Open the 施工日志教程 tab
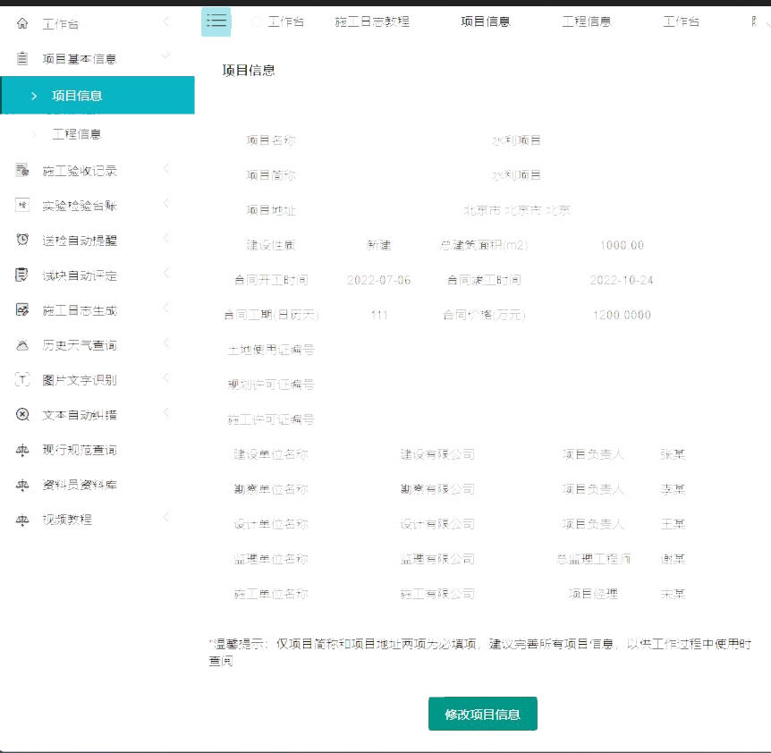The height and width of the screenshot is (753, 771). tap(372, 21)
